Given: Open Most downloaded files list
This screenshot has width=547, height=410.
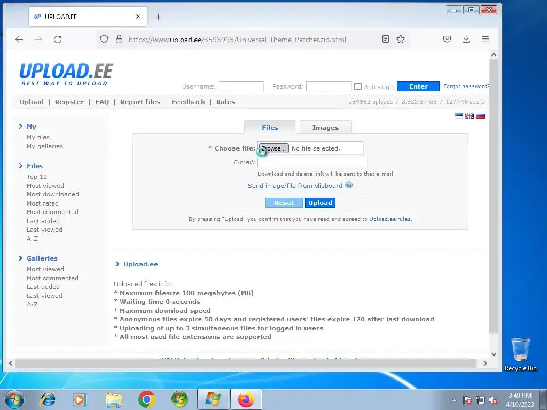Looking at the screenshot, I should point(53,194).
